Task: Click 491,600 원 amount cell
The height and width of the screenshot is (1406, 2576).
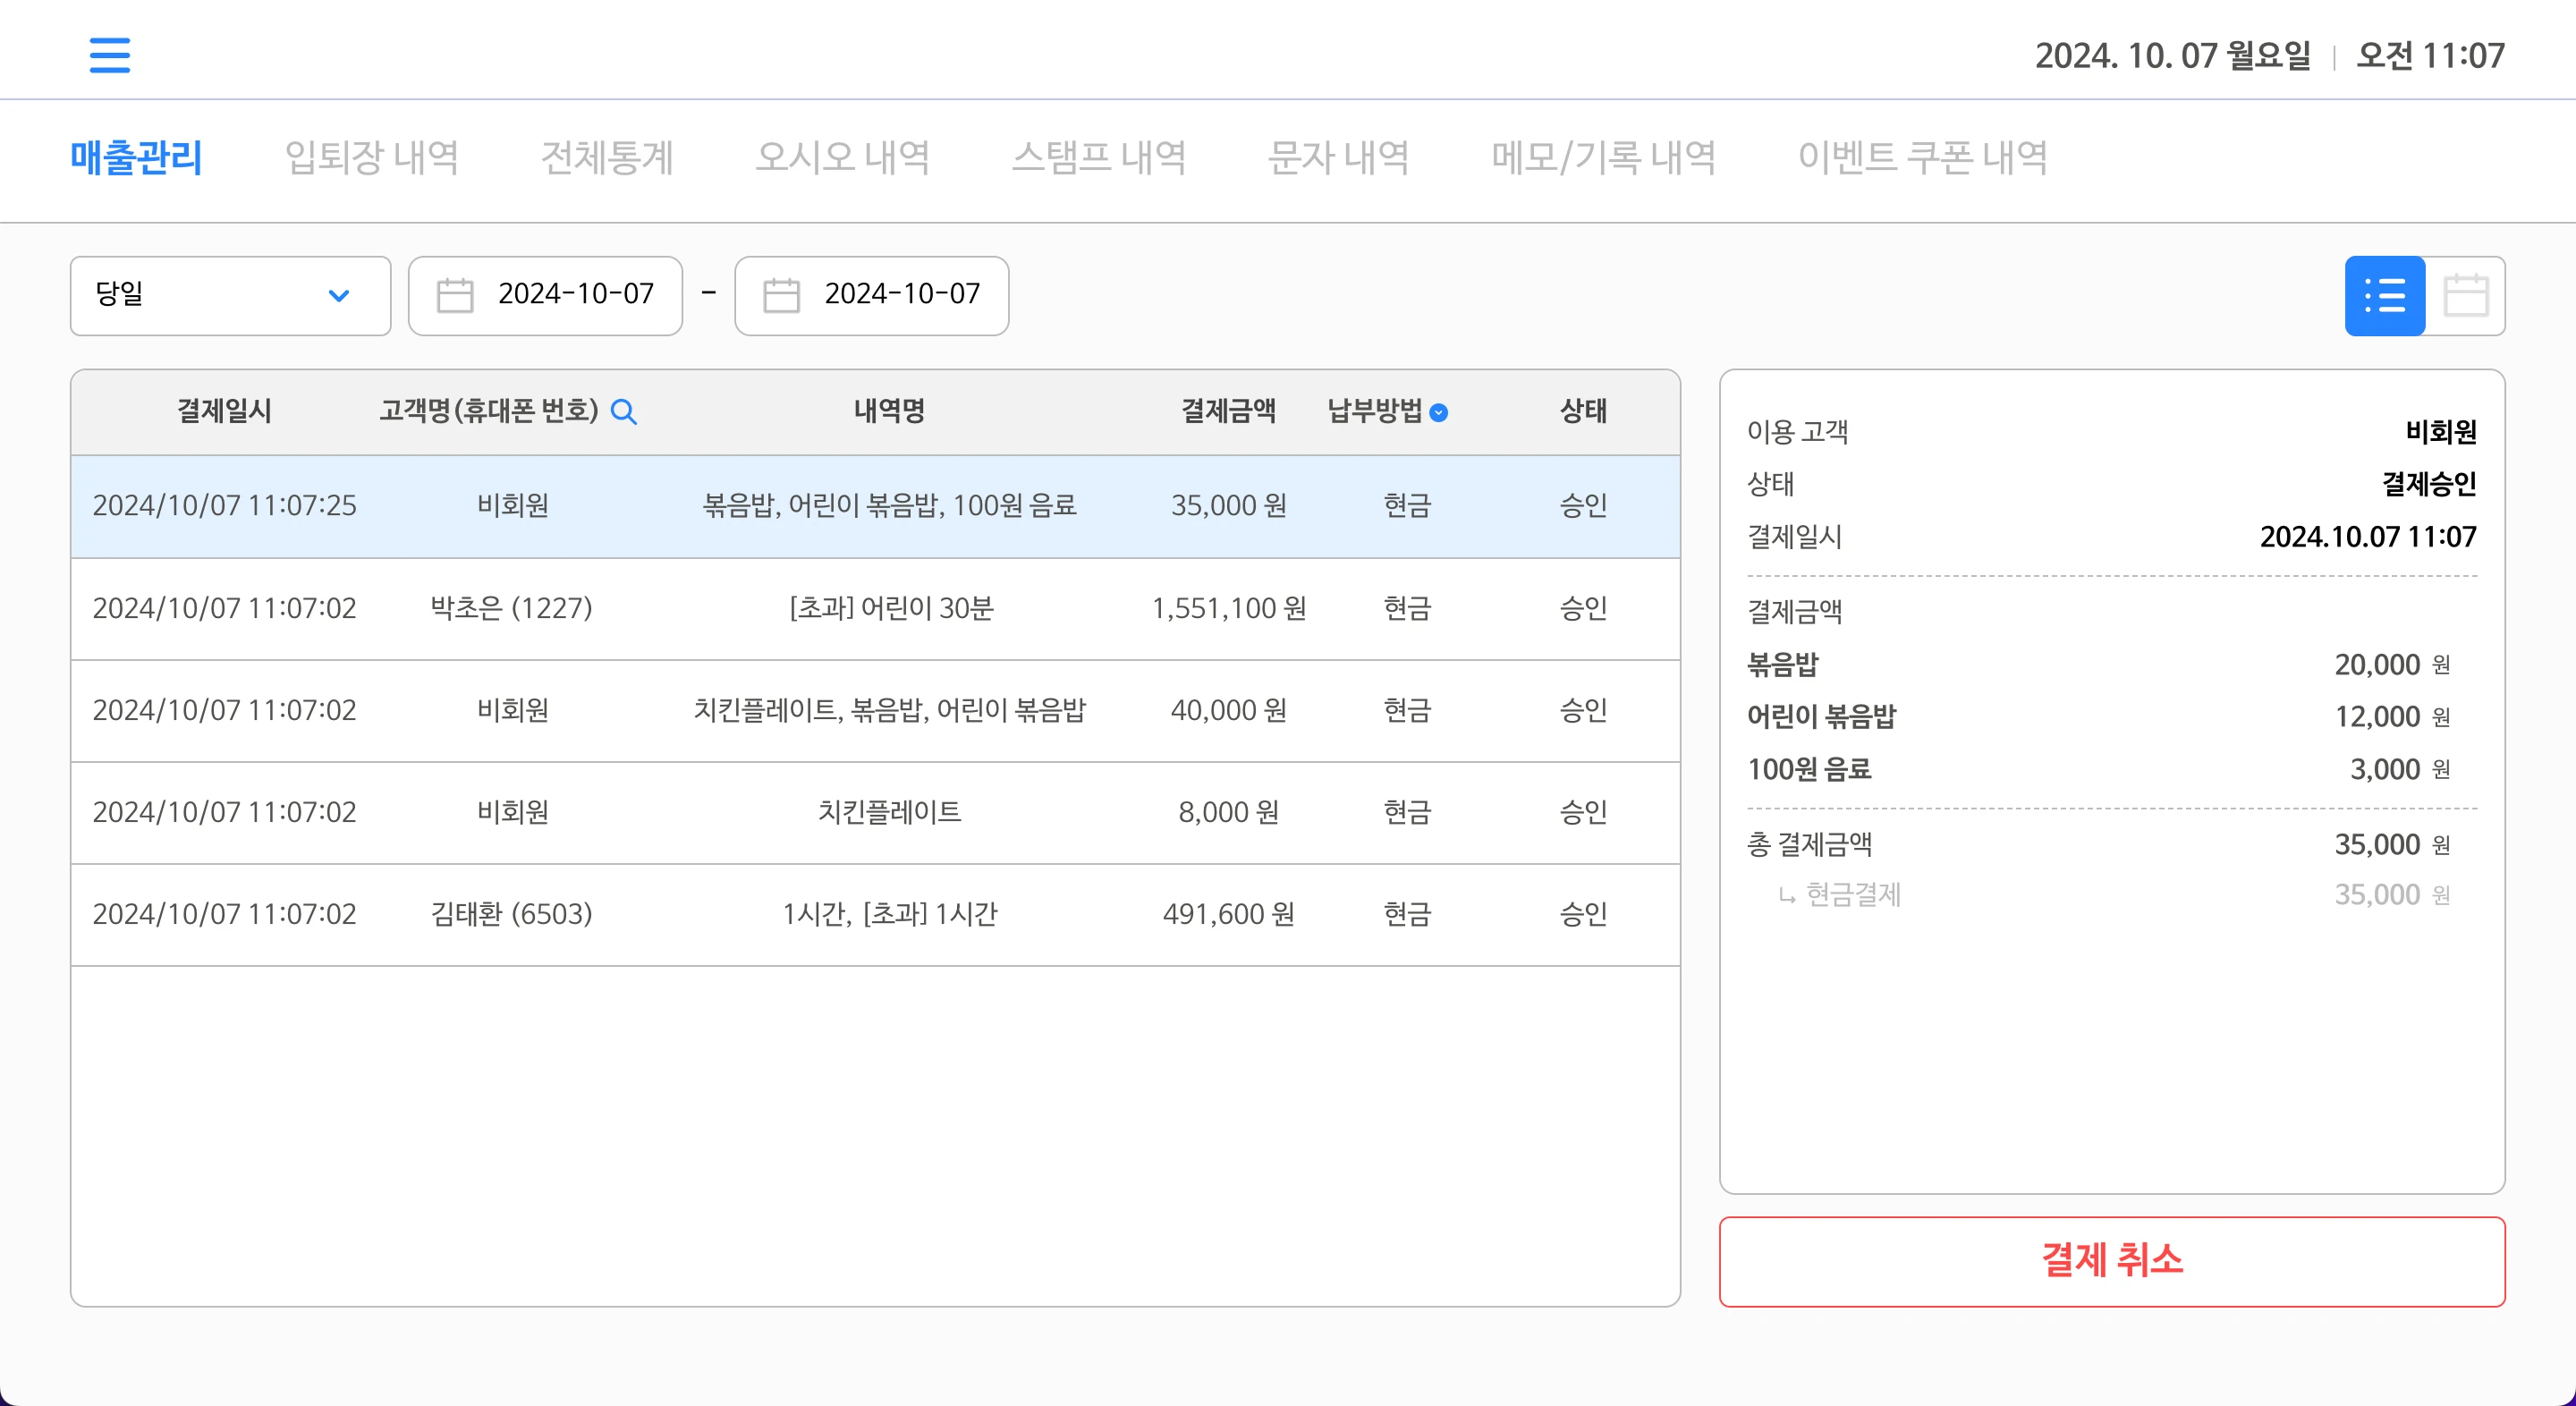Action: pos(1228,914)
